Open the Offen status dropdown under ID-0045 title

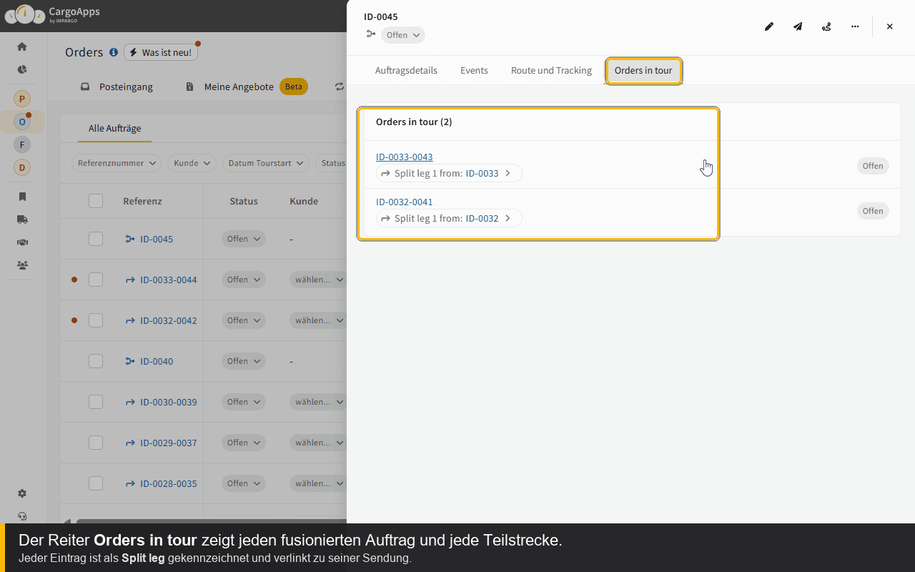[403, 35]
